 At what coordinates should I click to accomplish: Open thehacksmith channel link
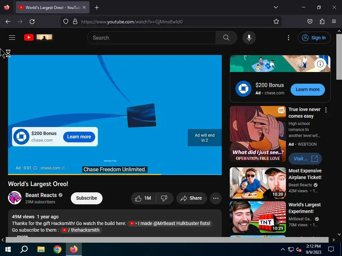click(x=81, y=230)
